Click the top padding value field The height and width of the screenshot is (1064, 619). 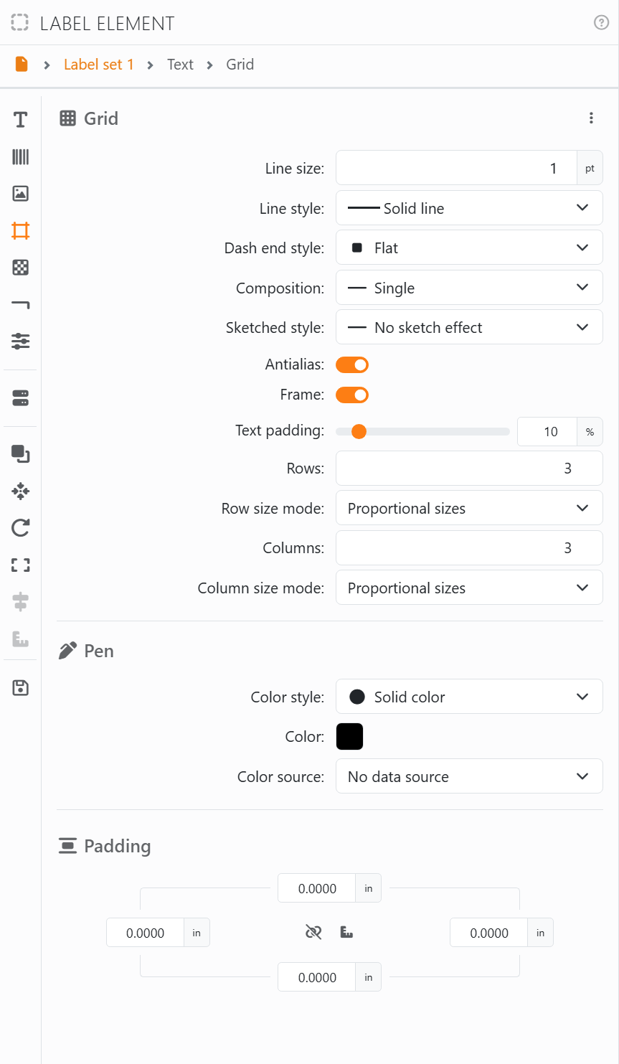coord(317,888)
